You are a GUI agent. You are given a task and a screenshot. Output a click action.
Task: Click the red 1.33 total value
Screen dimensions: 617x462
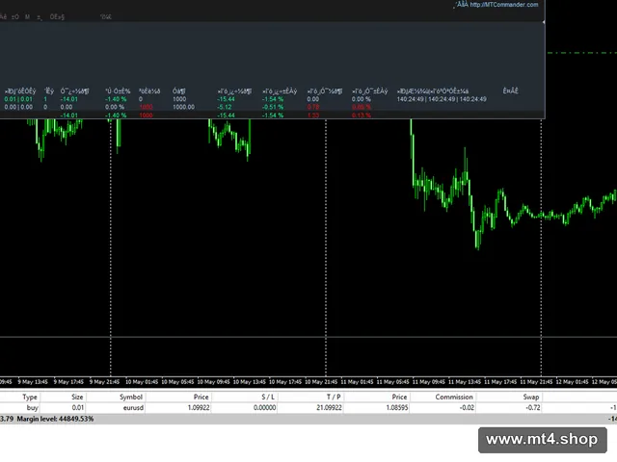click(x=312, y=115)
